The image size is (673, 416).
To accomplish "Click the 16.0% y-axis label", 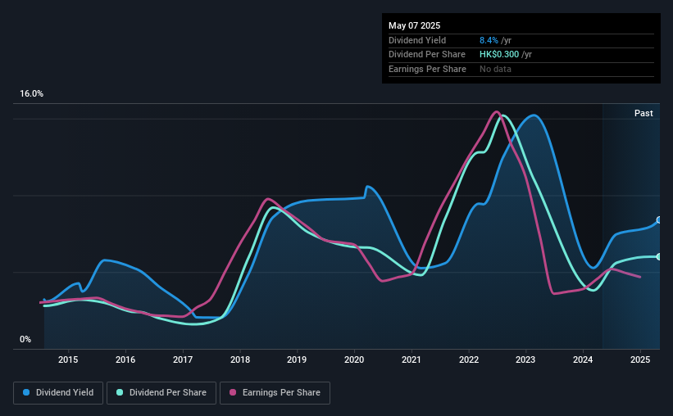I will point(31,94).
